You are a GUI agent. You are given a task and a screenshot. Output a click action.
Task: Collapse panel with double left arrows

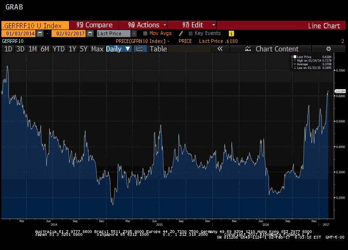220,49
